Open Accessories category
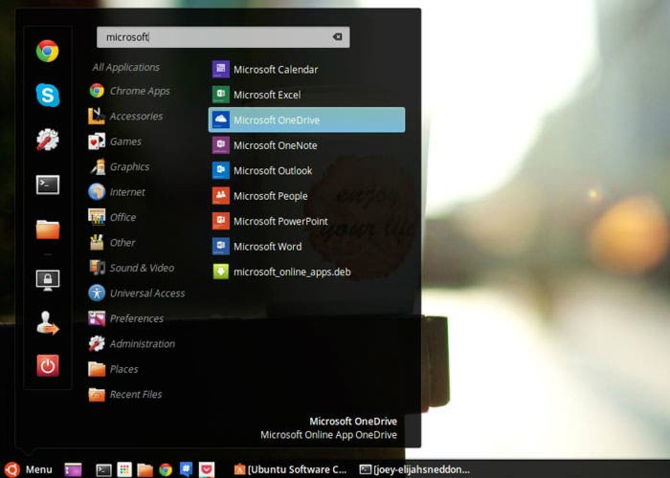670x478 pixels. (x=126, y=116)
